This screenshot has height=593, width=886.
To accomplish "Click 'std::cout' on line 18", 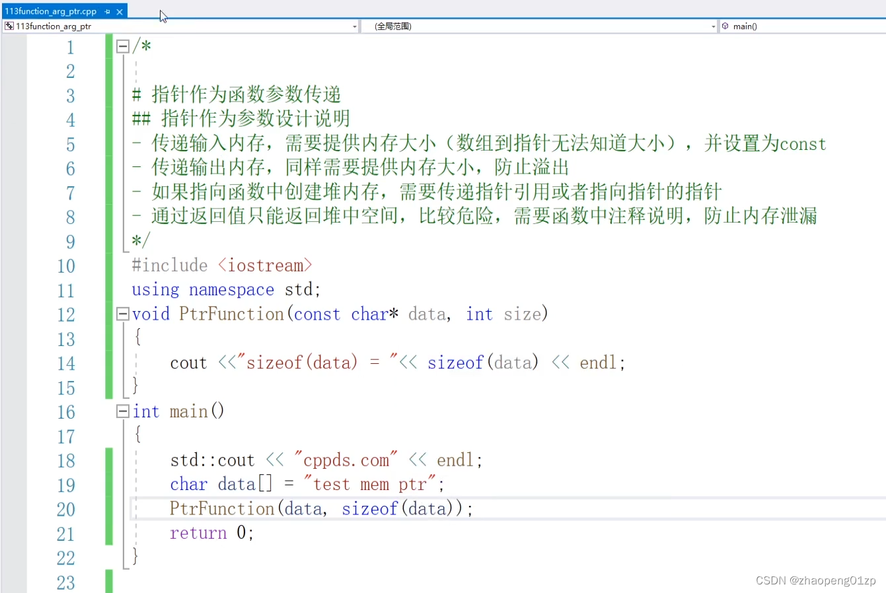I will (x=212, y=460).
